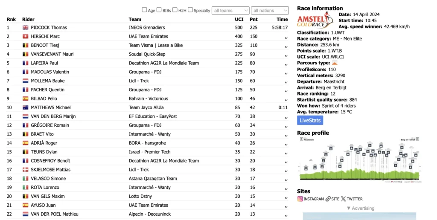Click the Instagram icon under Sites

(x=300, y=199)
